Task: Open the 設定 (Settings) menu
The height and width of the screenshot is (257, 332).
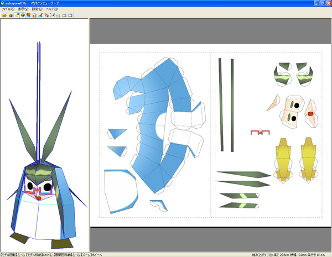Action: pyautogui.click(x=37, y=9)
